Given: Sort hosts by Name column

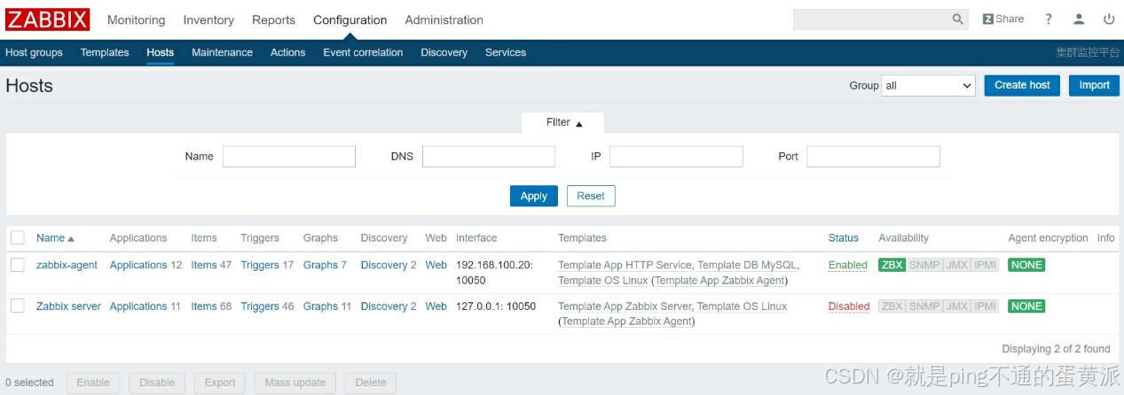Looking at the screenshot, I should click(55, 238).
